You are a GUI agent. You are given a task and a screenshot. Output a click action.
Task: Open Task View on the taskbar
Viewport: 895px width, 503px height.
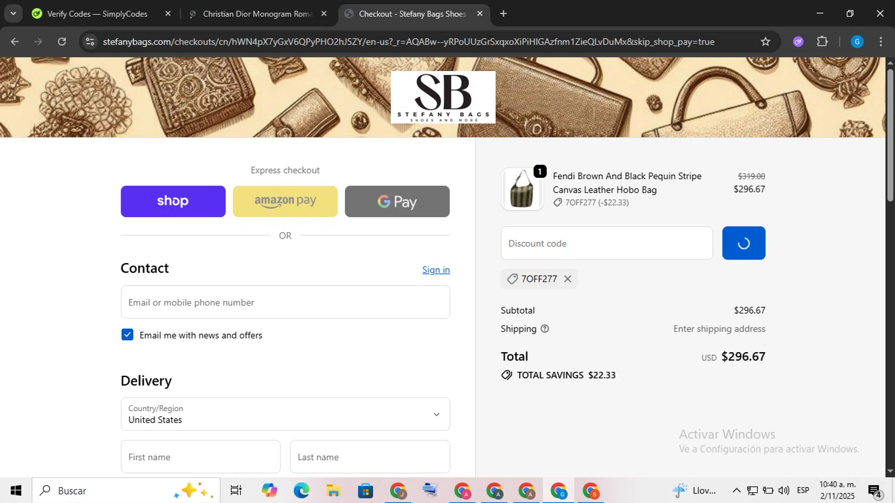point(236,490)
